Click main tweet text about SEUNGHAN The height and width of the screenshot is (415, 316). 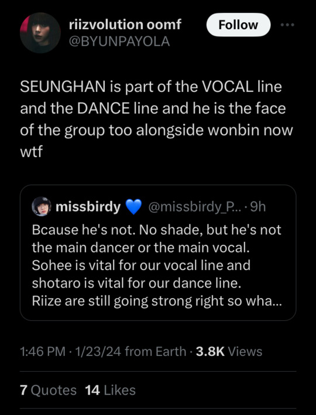point(156,119)
